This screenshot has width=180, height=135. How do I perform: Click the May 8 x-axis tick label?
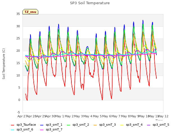[x=125, y=116]
